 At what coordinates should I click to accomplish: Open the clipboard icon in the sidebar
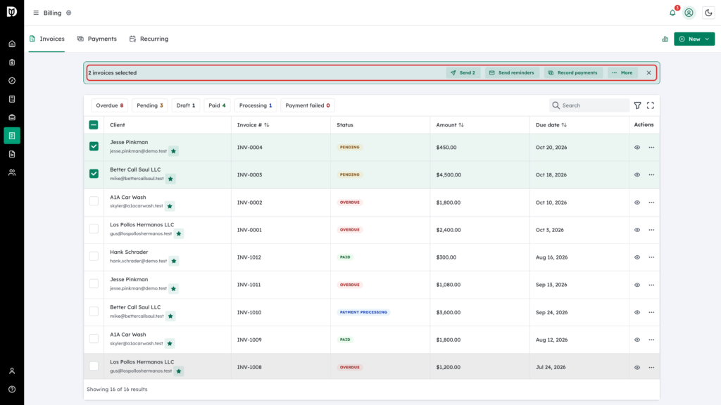click(12, 63)
